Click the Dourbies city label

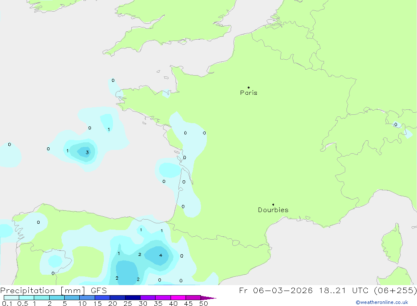273,210
